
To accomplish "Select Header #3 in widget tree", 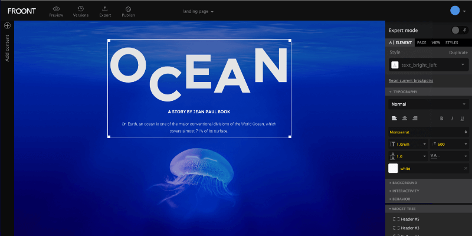I will [x=407, y=228].
